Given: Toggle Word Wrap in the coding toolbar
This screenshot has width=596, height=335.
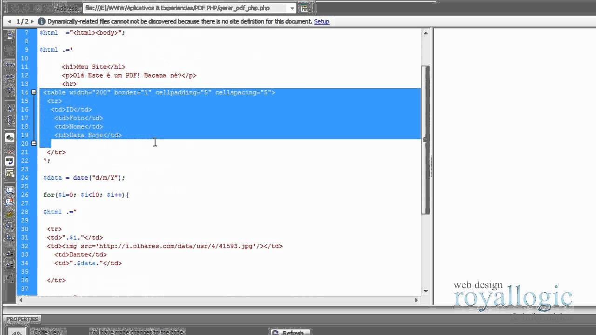Looking at the screenshot, I should coord(9,161).
